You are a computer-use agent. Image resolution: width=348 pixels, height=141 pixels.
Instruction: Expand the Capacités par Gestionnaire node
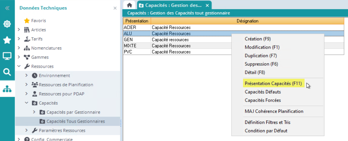tap(34, 112)
